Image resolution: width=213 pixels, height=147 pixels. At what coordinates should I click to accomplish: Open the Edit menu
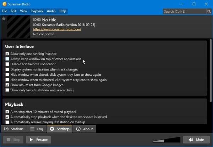[x=13, y=11]
